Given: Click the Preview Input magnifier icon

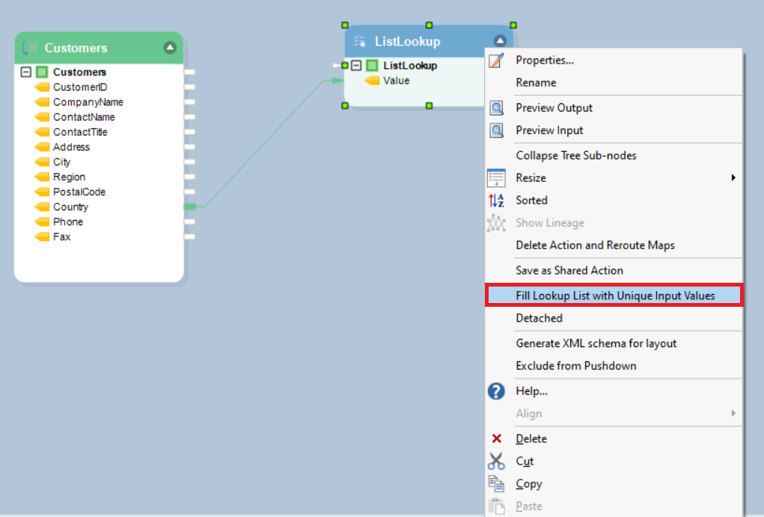Looking at the screenshot, I should click(497, 130).
